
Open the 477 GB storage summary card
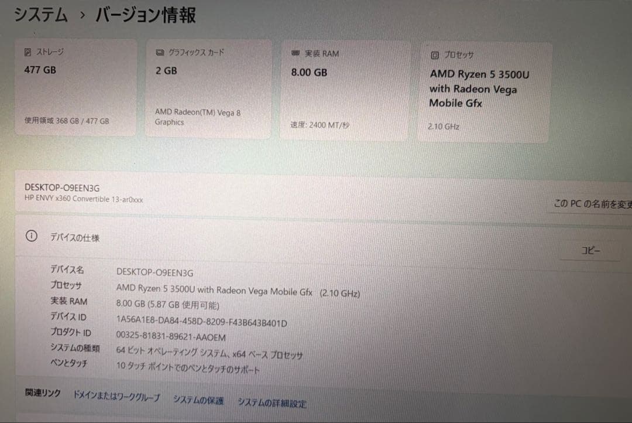coord(75,88)
